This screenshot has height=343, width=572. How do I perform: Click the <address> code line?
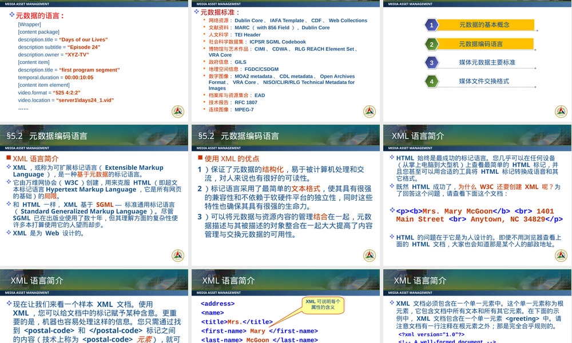tap(217, 304)
